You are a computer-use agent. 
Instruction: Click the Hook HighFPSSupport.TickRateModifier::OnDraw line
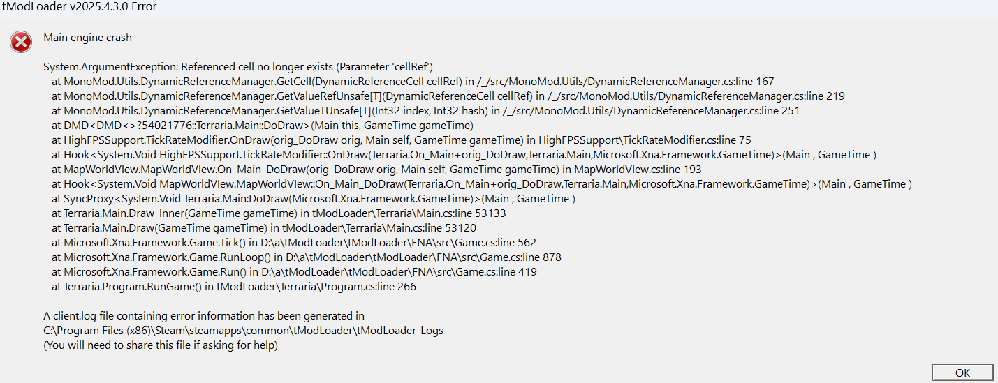pyautogui.click(x=464, y=155)
